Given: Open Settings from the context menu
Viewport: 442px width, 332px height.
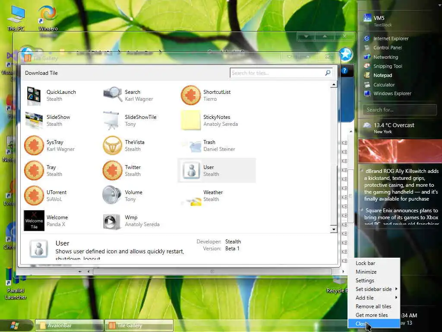Looking at the screenshot, I should tap(374, 280).
